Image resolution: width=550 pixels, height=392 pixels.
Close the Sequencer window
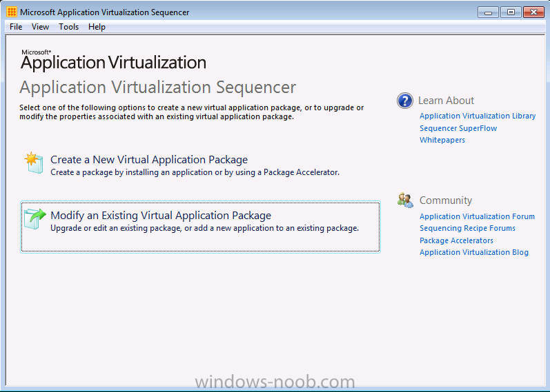(533, 12)
